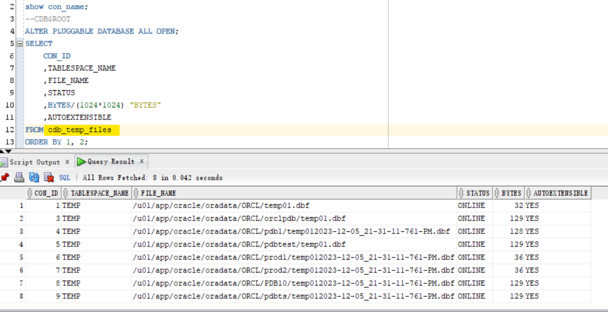Close the Script Output tab
This screenshot has width=608, height=312.
(x=67, y=162)
